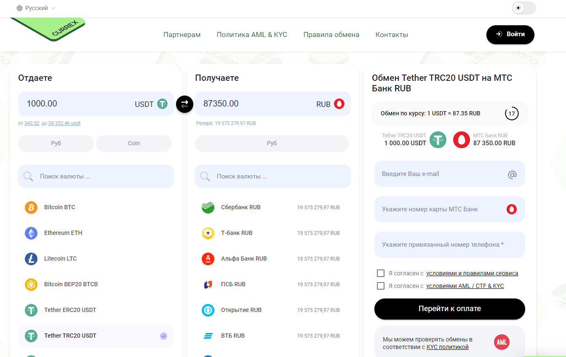Select Litecoin LTC in the give list

pos(96,258)
